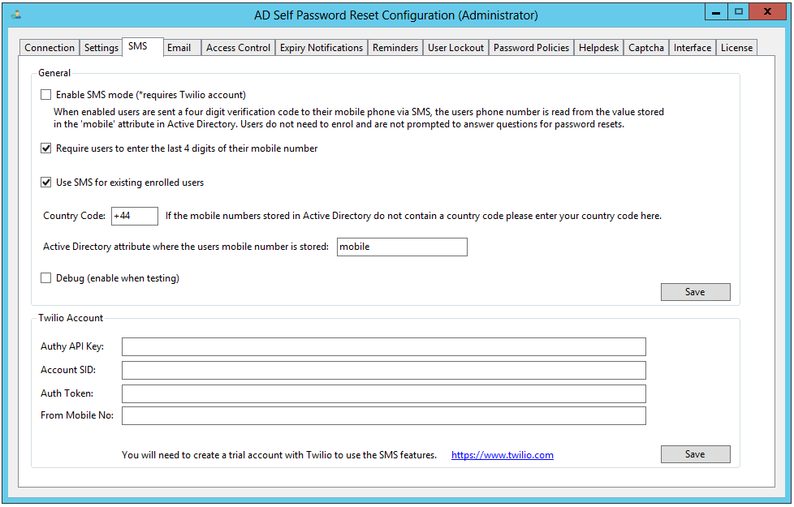Open the Access Control tab
The image size is (794, 507).
[x=238, y=48]
